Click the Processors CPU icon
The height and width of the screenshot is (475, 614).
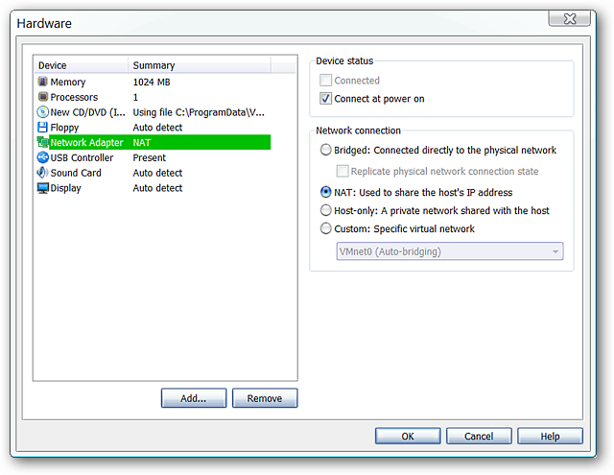coord(42,96)
